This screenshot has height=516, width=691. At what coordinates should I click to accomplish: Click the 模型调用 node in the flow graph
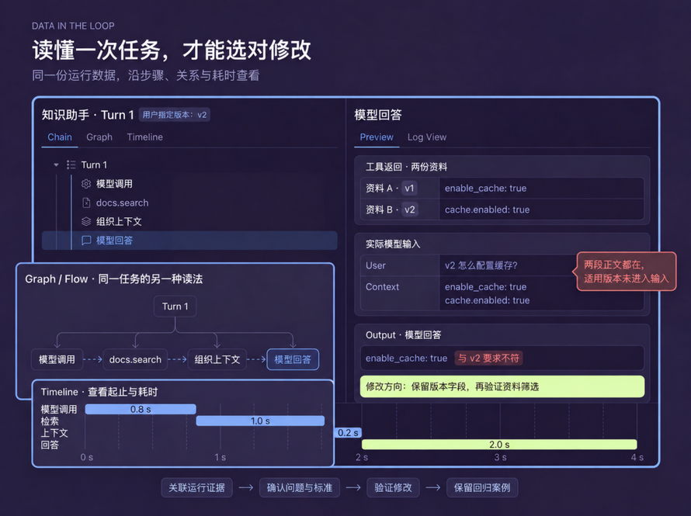57,360
